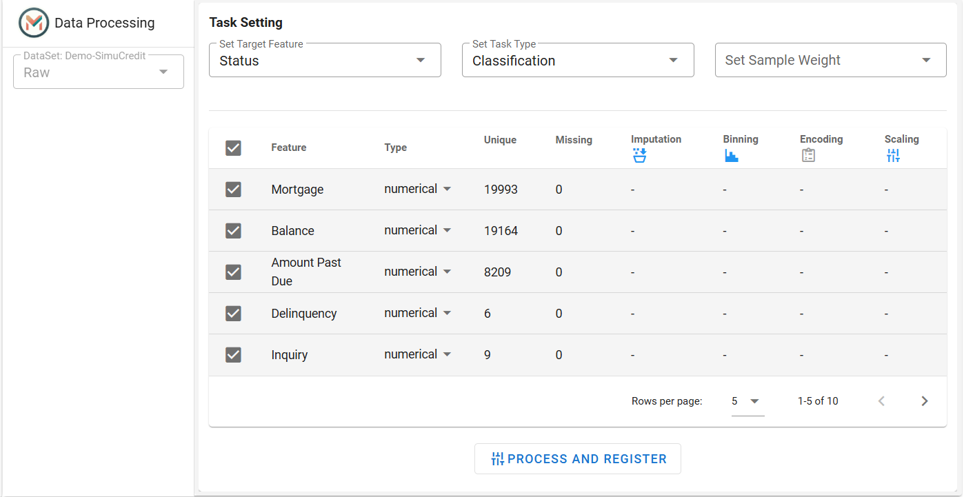This screenshot has width=964, height=497.
Task: Deselect the Inquiry feature checkbox
Action: tap(233, 355)
